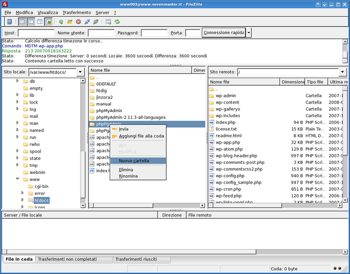Toggle the local directory tree view

[31, 22]
